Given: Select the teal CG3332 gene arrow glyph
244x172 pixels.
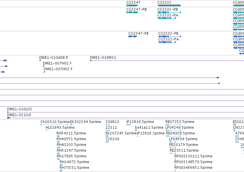Looking at the screenshot, I should coord(169,5).
